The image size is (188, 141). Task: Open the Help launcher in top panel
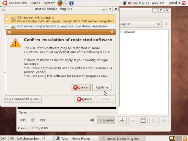click(71, 3)
